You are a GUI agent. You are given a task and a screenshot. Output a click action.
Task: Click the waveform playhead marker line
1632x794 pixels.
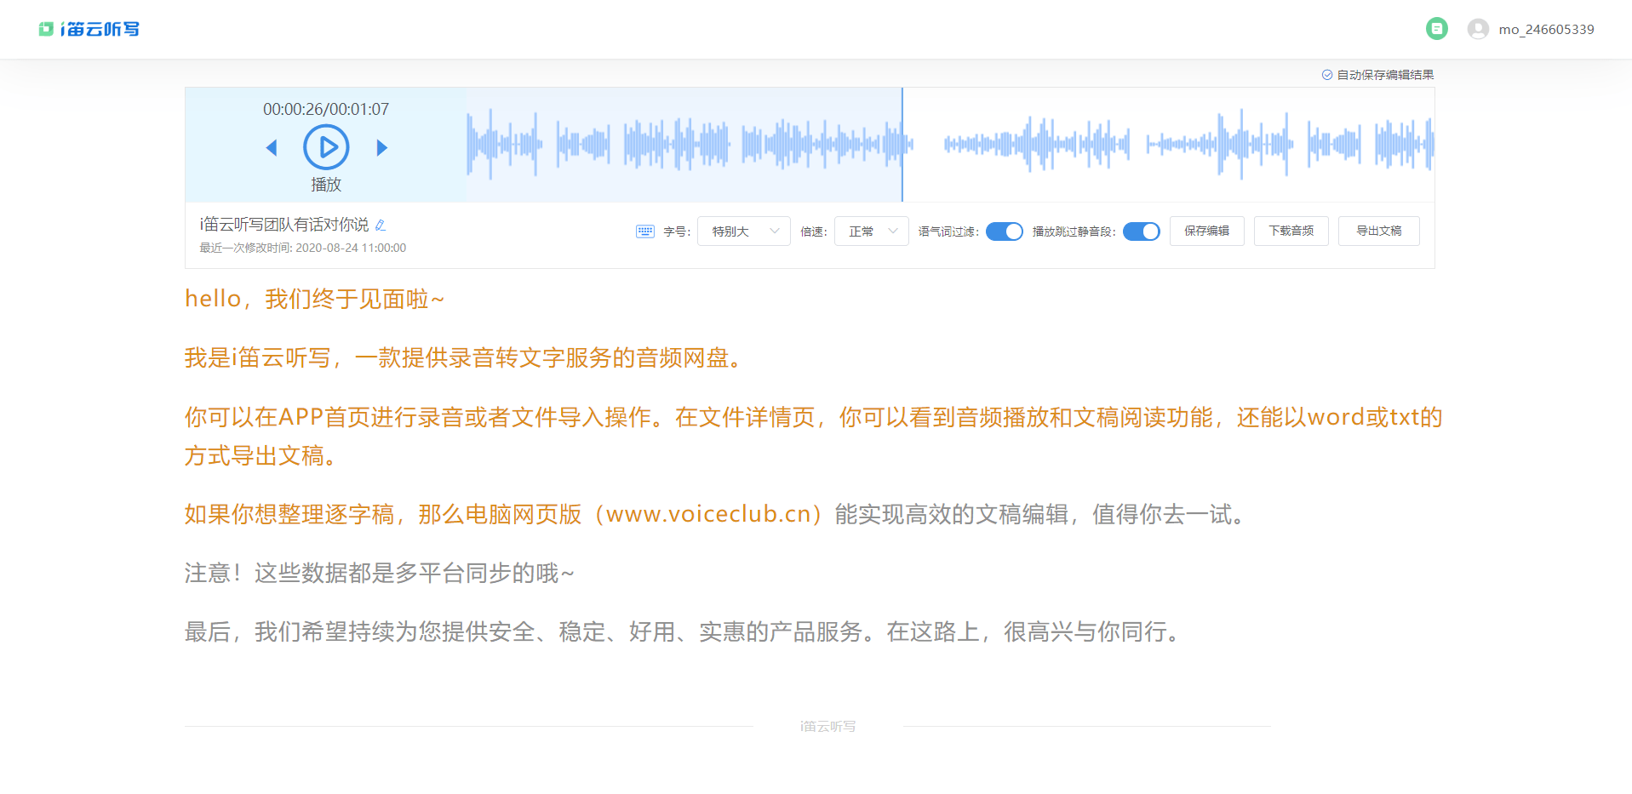tap(902, 145)
